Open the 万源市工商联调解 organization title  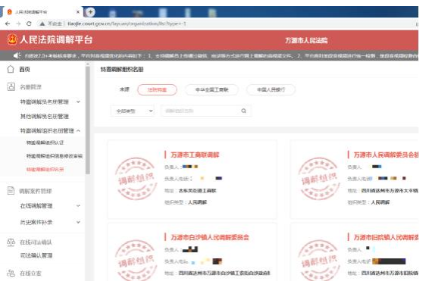coord(195,155)
